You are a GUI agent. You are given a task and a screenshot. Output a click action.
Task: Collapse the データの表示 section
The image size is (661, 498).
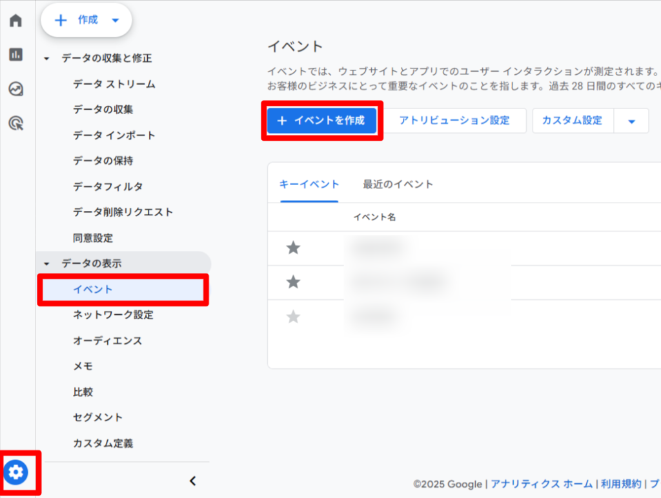pos(46,264)
